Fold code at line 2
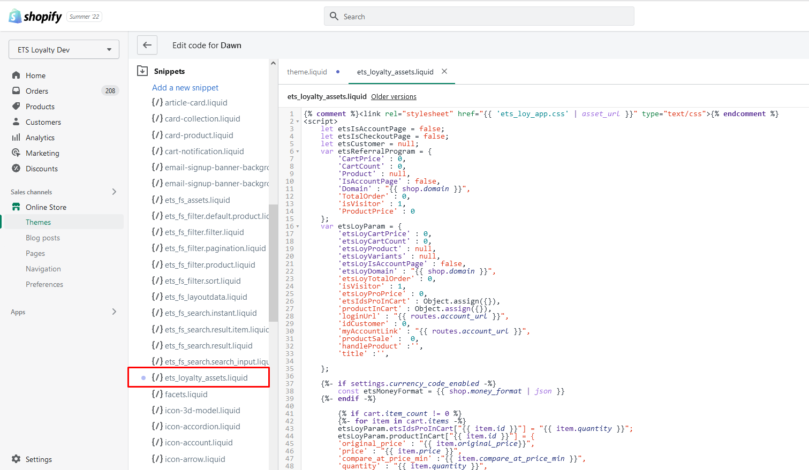 298,122
